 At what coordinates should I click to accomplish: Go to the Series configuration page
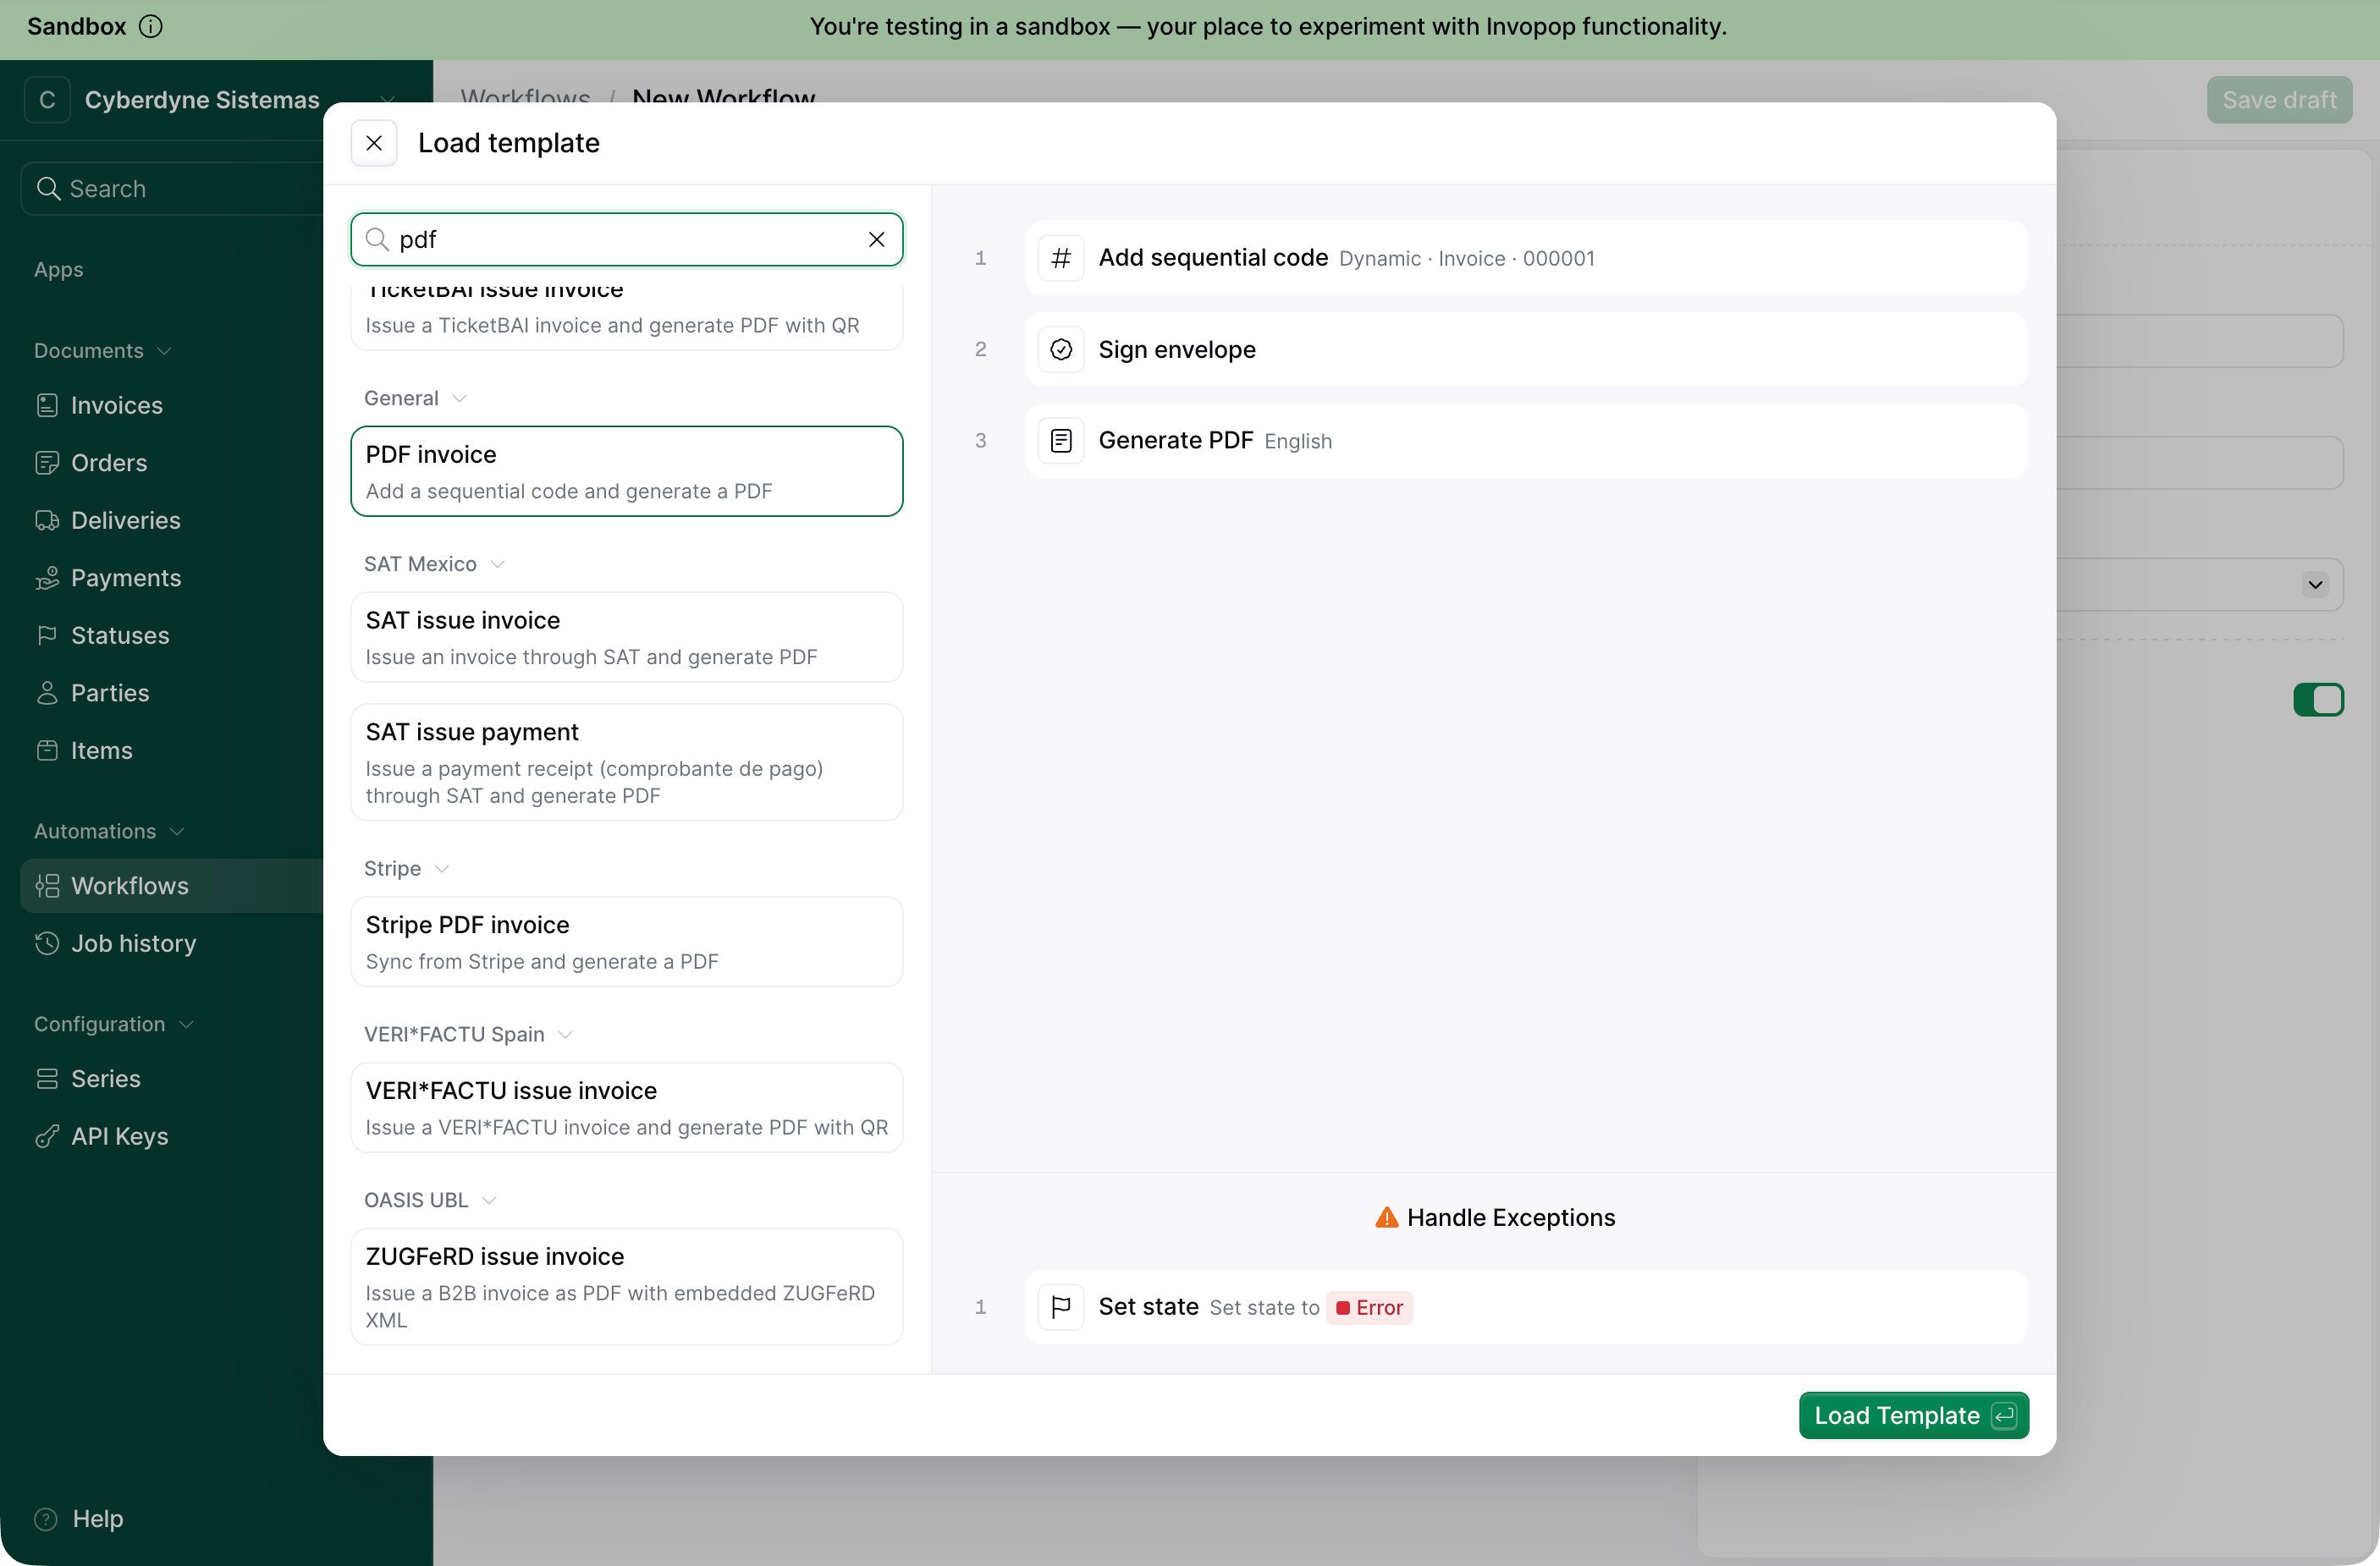106,1080
